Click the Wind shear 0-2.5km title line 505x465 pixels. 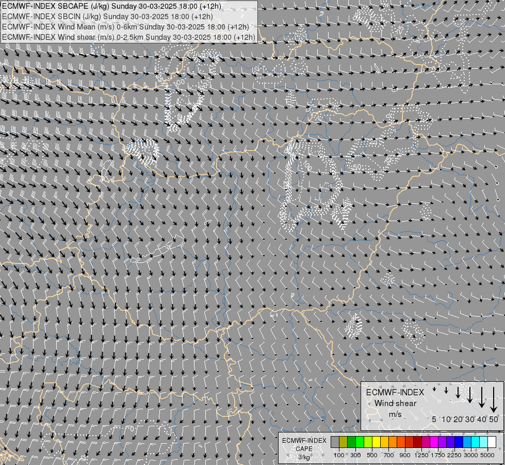(128, 37)
